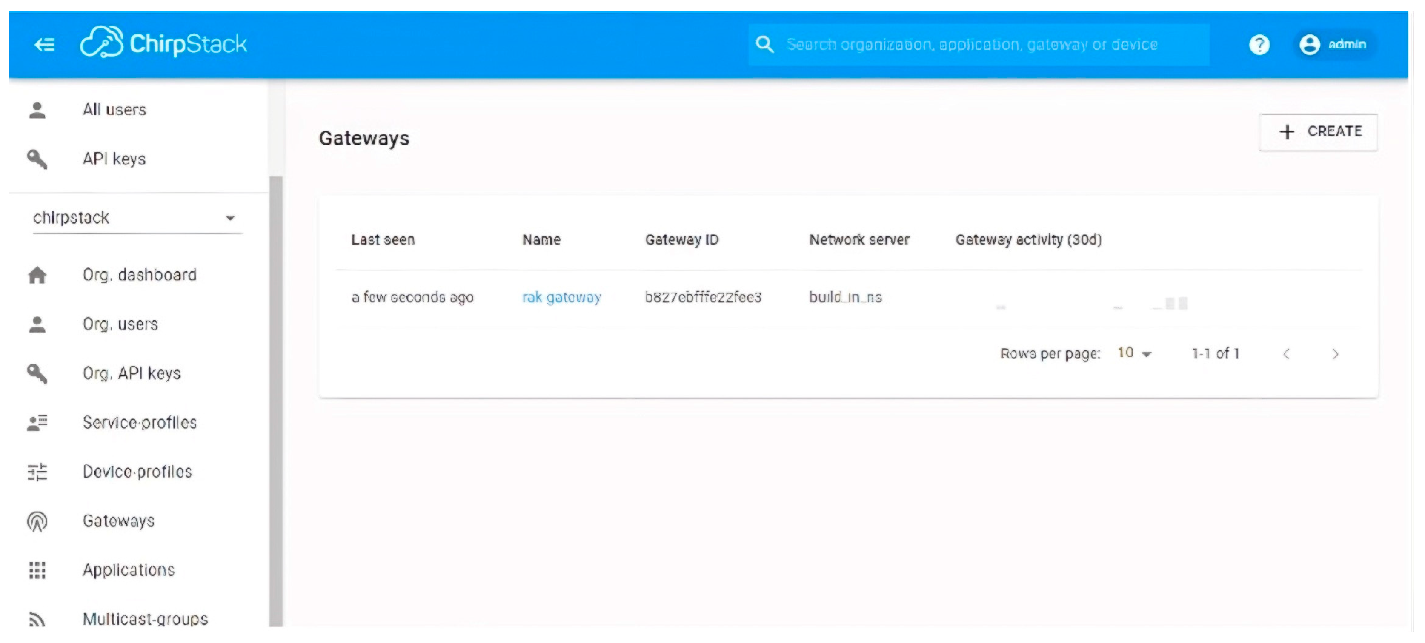This screenshot has width=1425, height=643.
Task: Collapse sidebar with back-arrow menu icon
Action: (44, 44)
